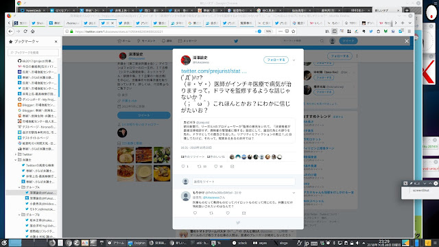The height and width of the screenshot is (247, 439).
Task: Close the tweet overlay with the X
Action: click(x=407, y=41)
